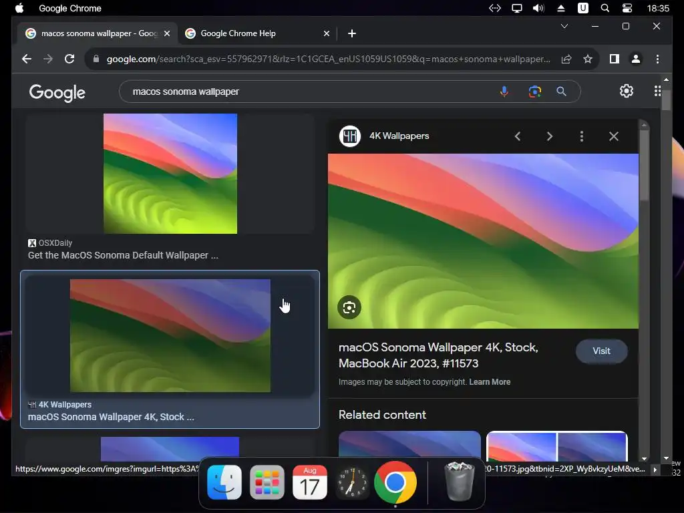The width and height of the screenshot is (684, 513).
Task: Click the Visit button
Action: (602, 351)
